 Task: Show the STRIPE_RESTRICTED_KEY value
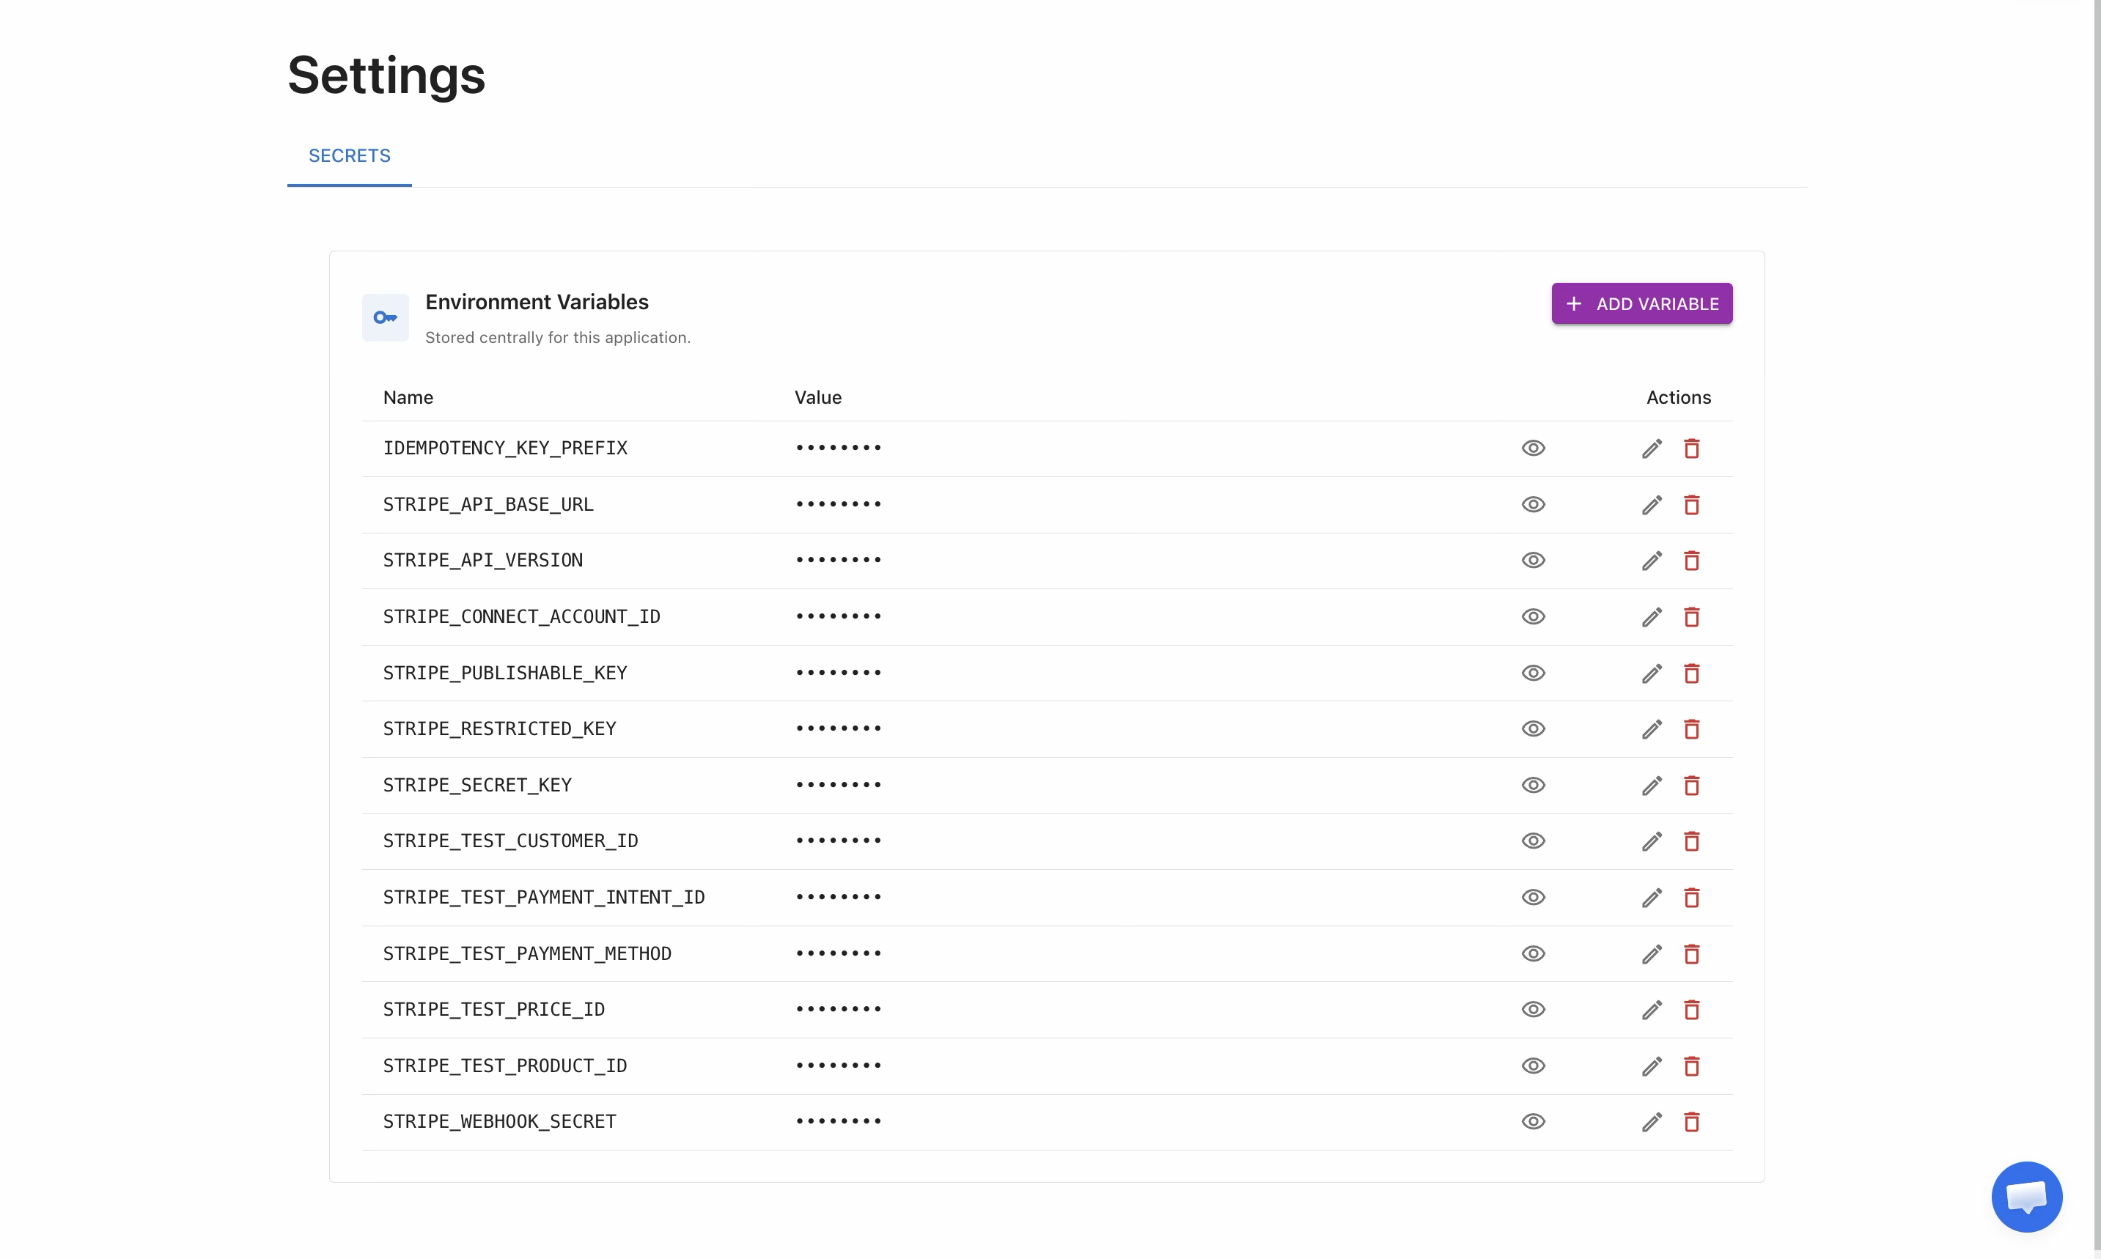click(1532, 728)
